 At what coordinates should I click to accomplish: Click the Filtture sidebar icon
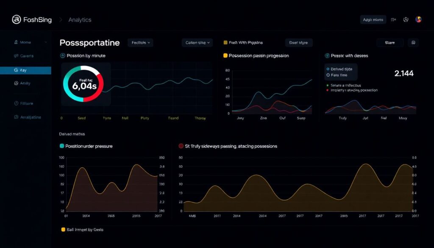[16, 103]
